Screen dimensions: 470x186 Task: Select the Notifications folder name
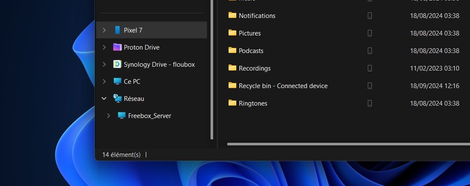tap(257, 15)
